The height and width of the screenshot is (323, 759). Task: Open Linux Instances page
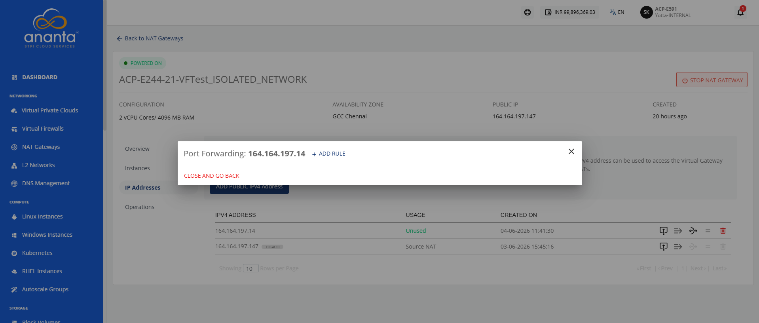coord(42,217)
